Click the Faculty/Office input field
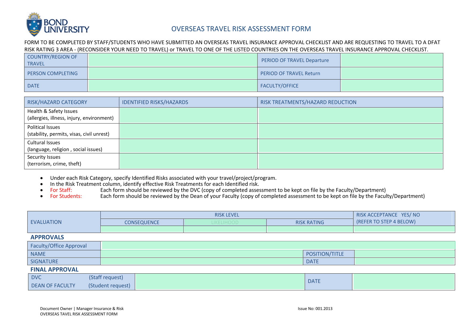 coord(392,86)
